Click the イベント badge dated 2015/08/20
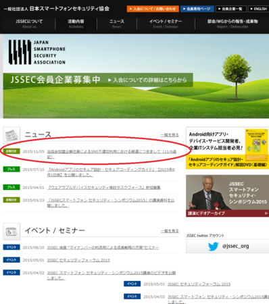 coord(11,247)
